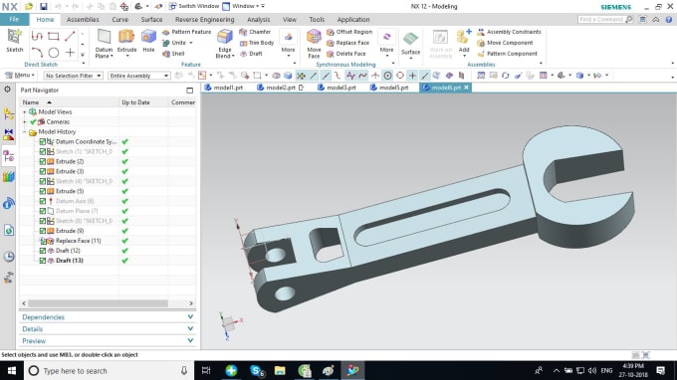The height and width of the screenshot is (380, 677).
Task: Toggle the Datum Plane (7) checkbox
Action: point(42,211)
